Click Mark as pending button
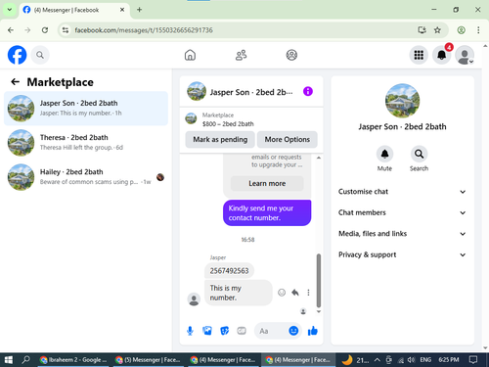This screenshot has height=367, width=489. click(x=220, y=139)
